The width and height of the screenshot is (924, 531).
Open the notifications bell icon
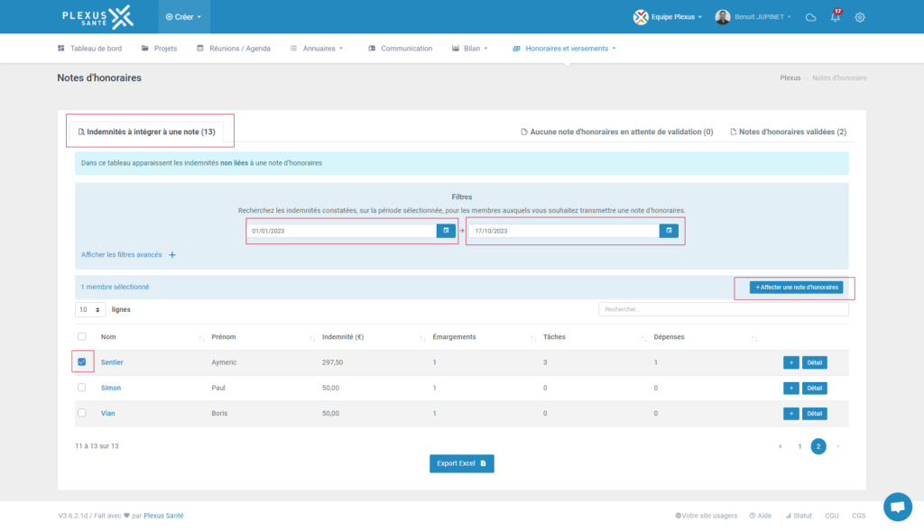836,17
